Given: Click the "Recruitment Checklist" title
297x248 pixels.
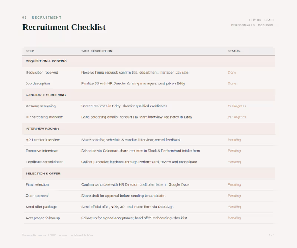Looking at the screenshot, I should [x=64, y=27].
